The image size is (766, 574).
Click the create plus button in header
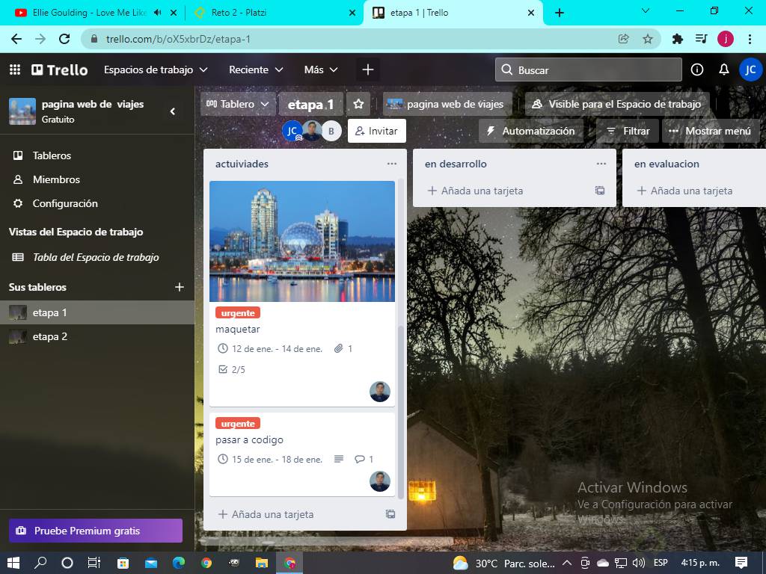pos(368,70)
